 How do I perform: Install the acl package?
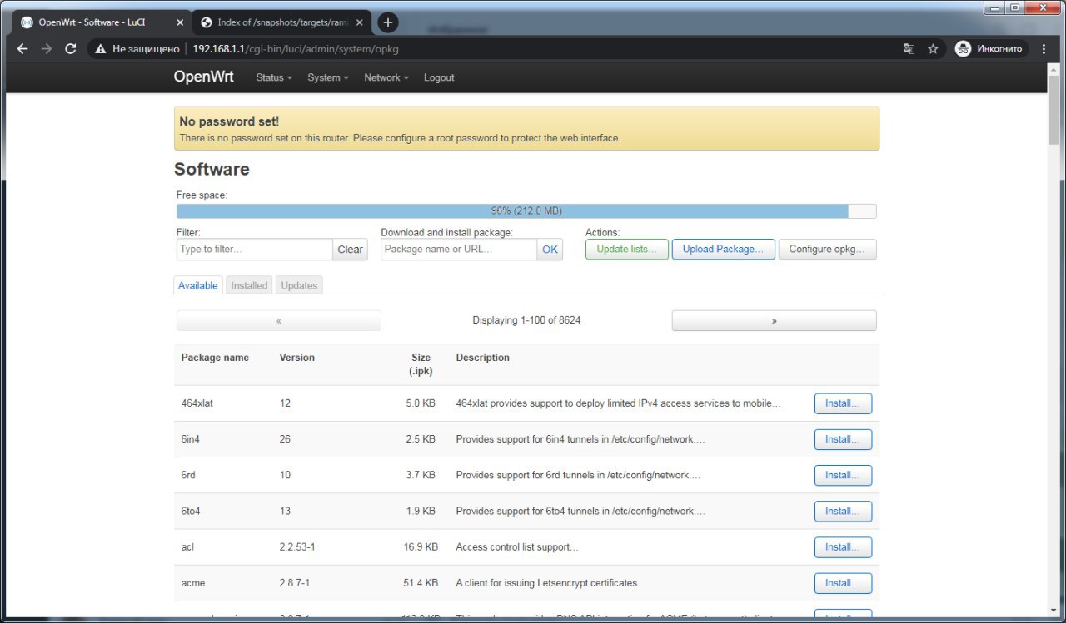pos(843,547)
